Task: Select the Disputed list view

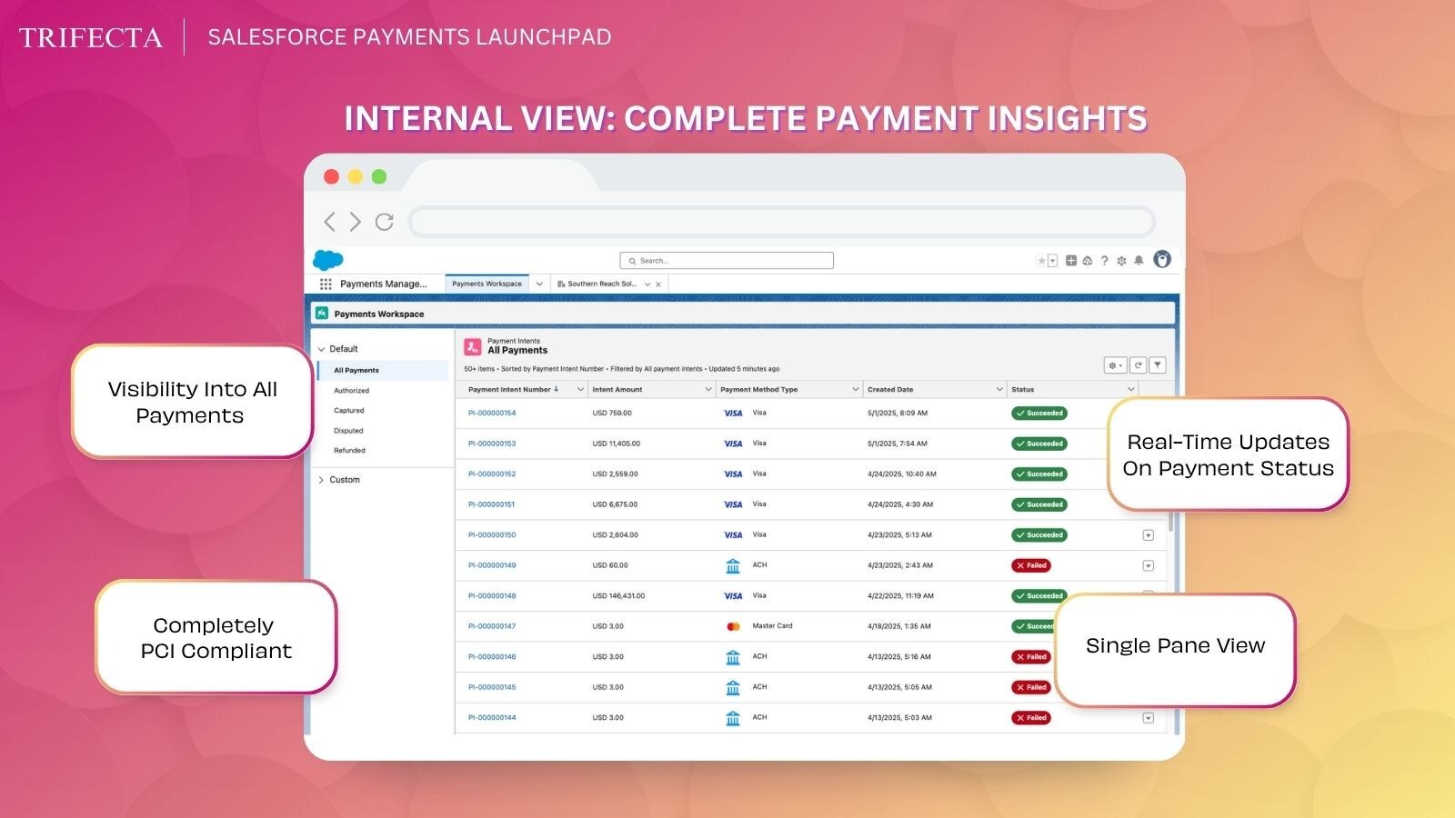Action: pos(348,431)
